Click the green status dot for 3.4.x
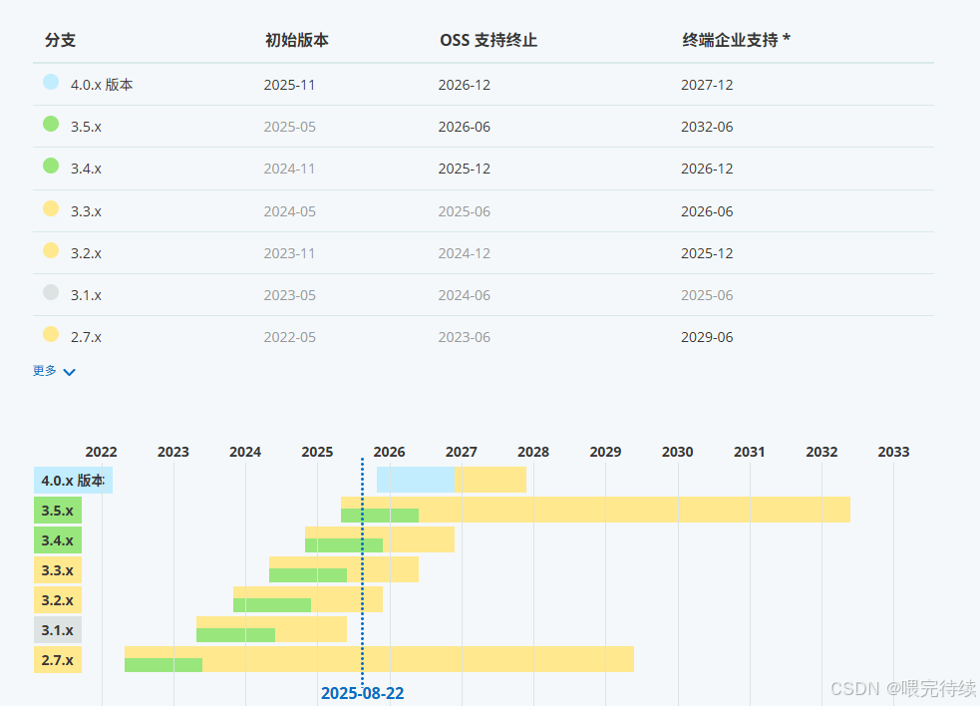Image resolution: width=980 pixels, height=706 pixels. click(x=51, y=166)
